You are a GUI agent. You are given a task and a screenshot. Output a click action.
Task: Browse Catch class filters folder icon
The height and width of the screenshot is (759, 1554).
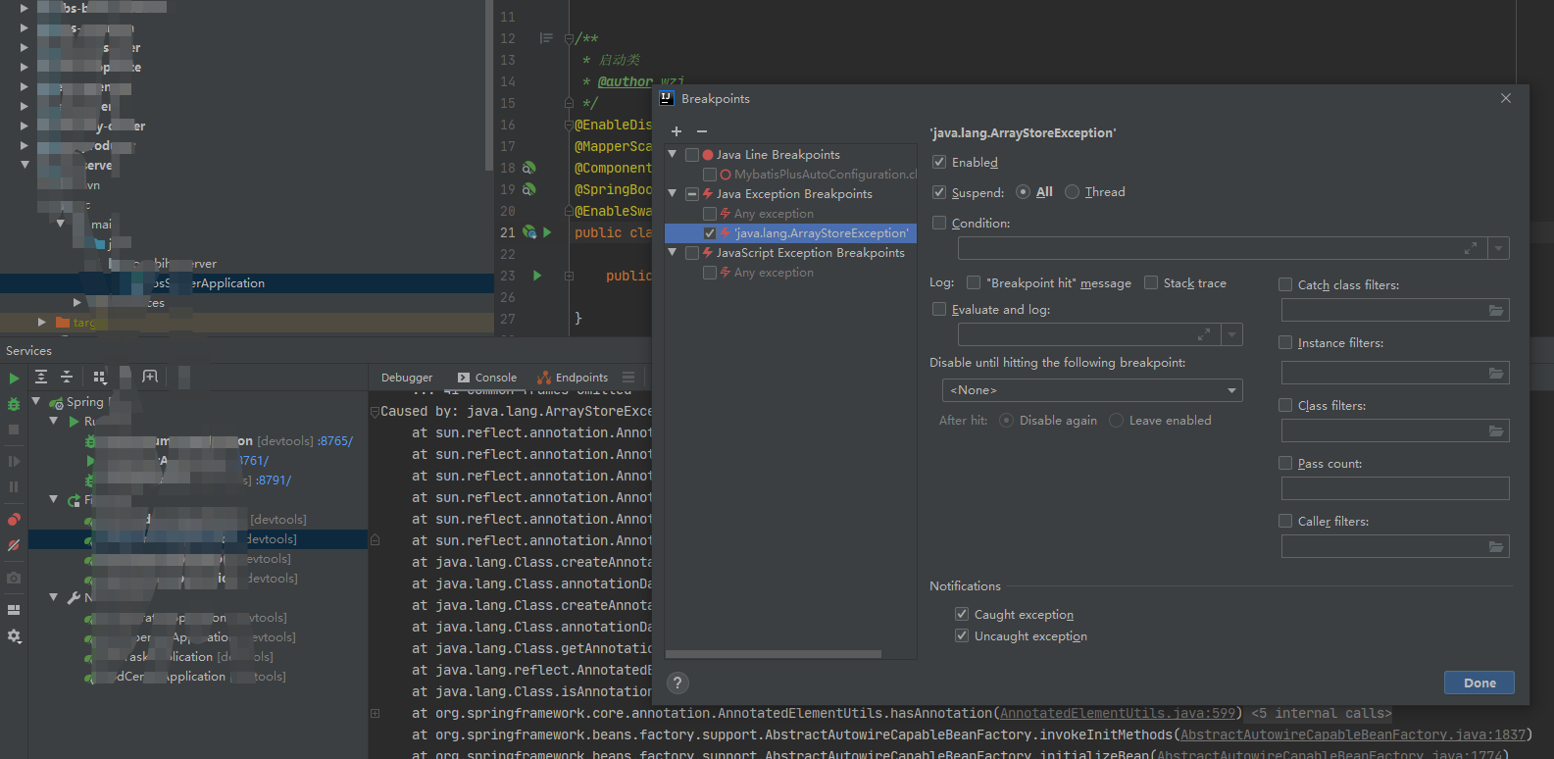pos(1496,311)
